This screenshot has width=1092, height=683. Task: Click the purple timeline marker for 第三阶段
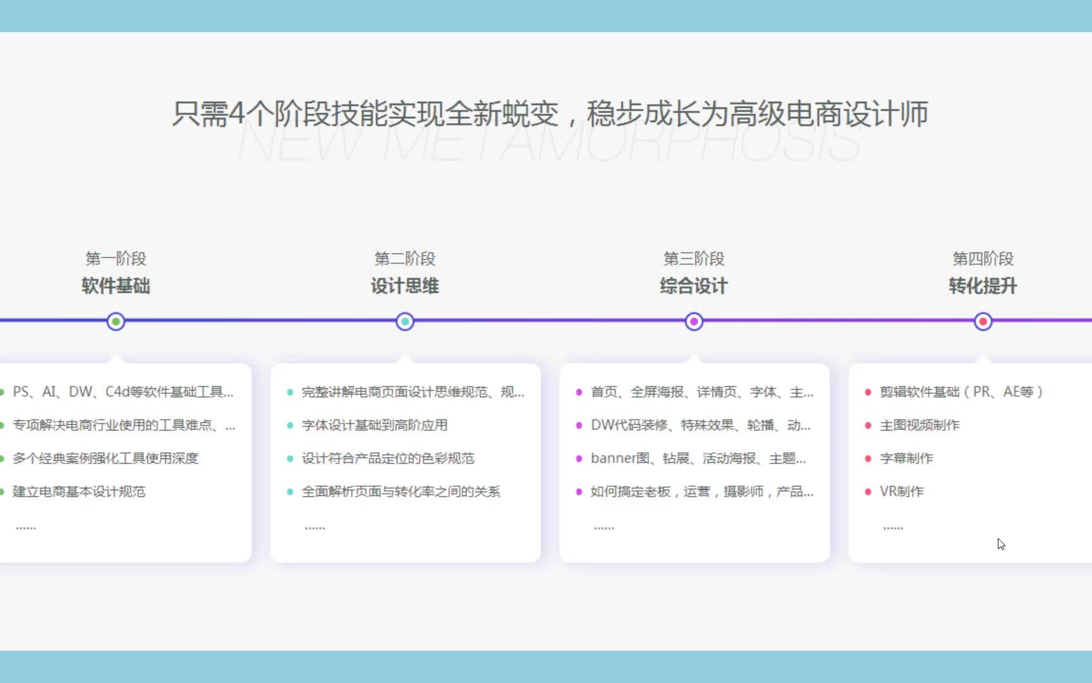tap(694, 321)
